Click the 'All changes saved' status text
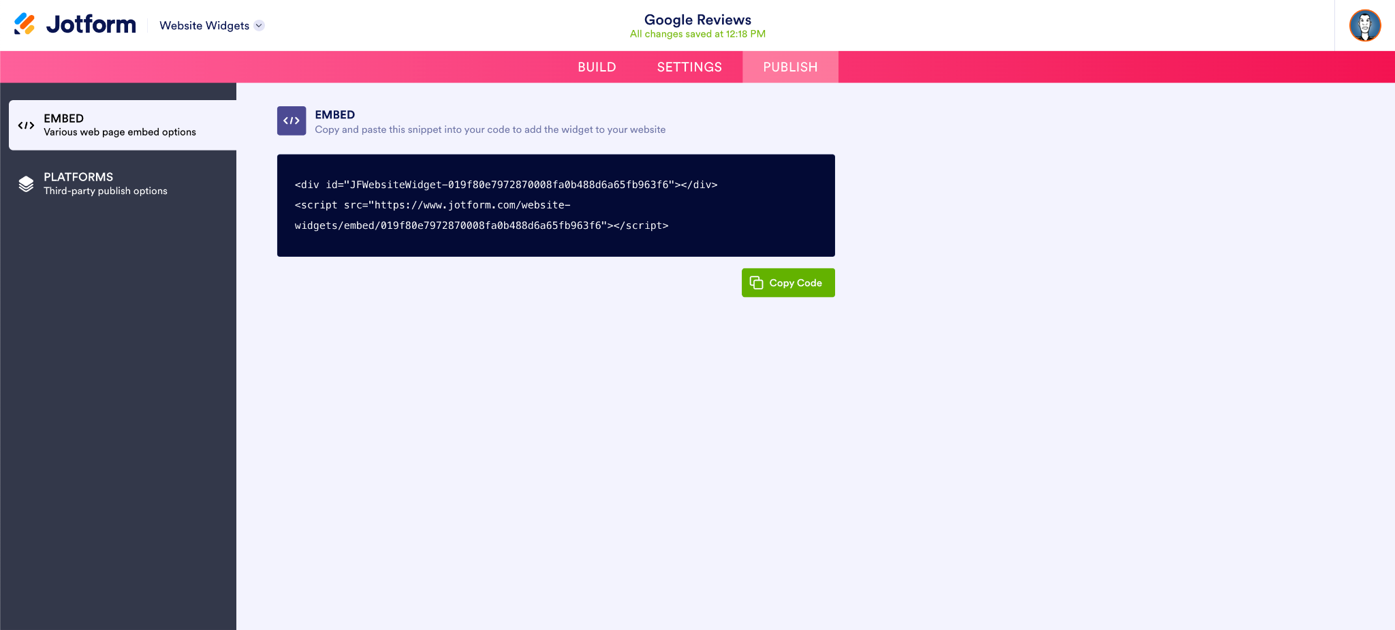Image resolution: width=1395 pixels, height=630 pixels. [697, 34]
